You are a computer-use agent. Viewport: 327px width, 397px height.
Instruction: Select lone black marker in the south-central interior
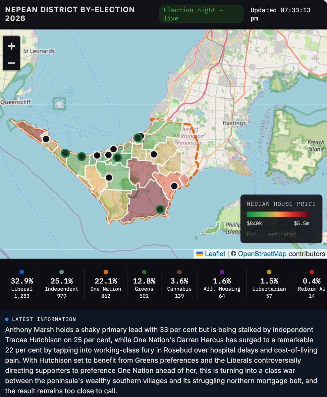click(x=109, y=177)
